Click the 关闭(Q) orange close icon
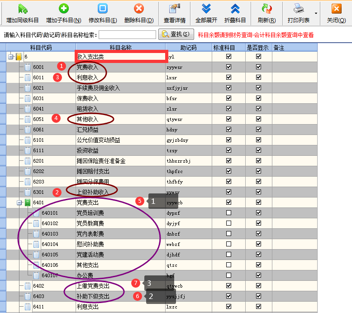Image resolution: width=352 pixels, height=313 pixels. tap(336, 9)
